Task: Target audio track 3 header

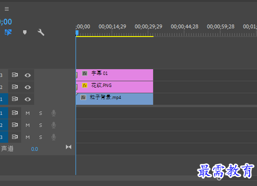Action: click(4, 137)
